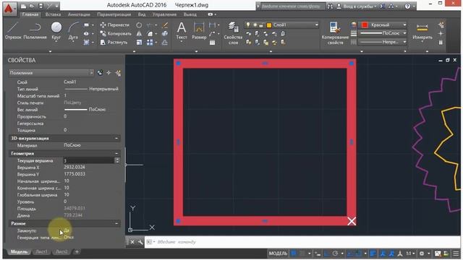Toggle polar tracking in status bar
Viewport: 463px width, 260px height.
[x=335, y=253]
